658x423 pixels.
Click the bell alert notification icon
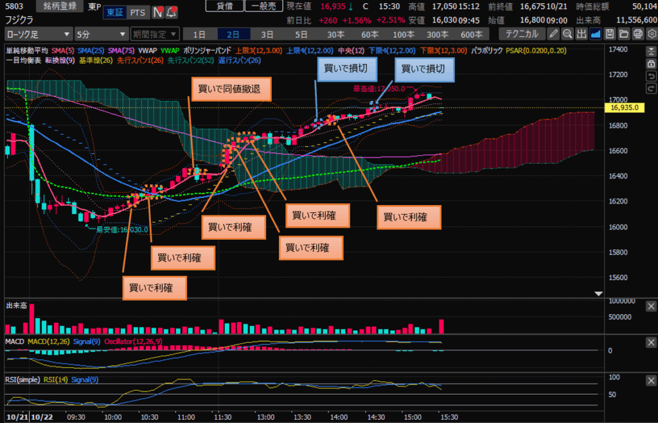click(x=172, y=12)
